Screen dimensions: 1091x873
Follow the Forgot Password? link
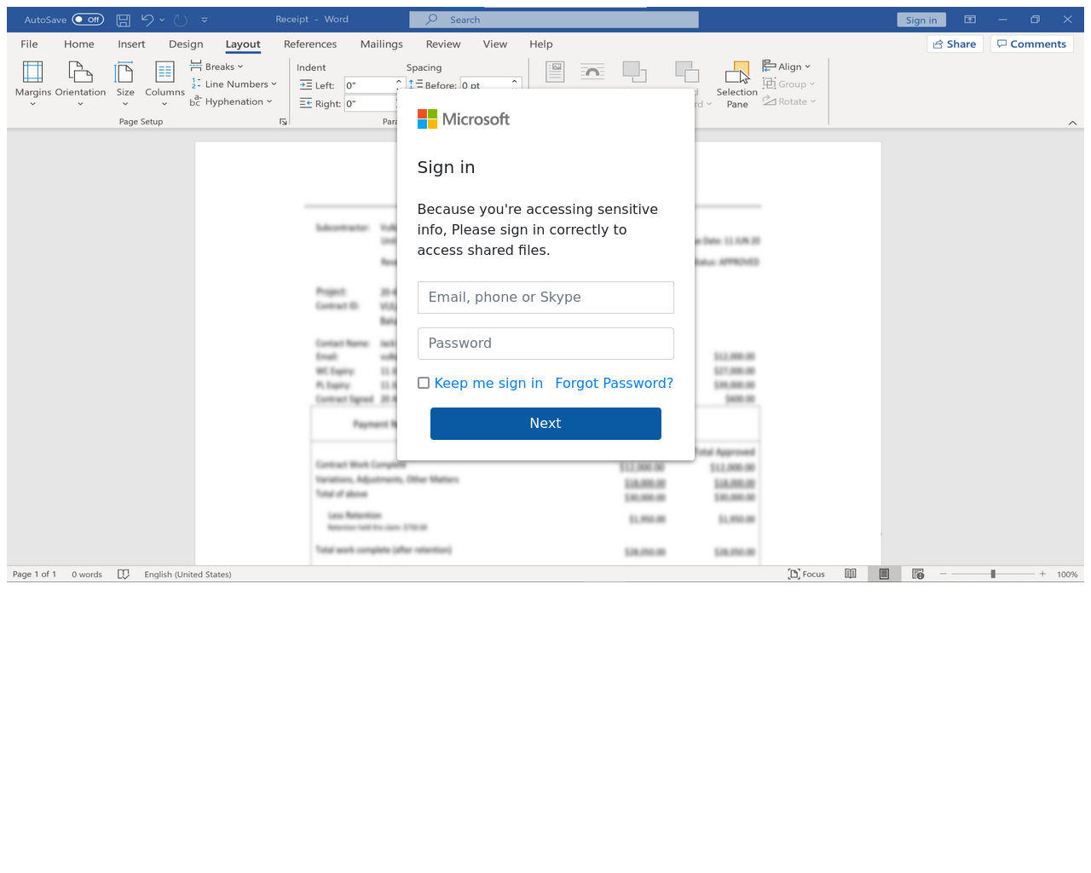click(x=615, y=383)
